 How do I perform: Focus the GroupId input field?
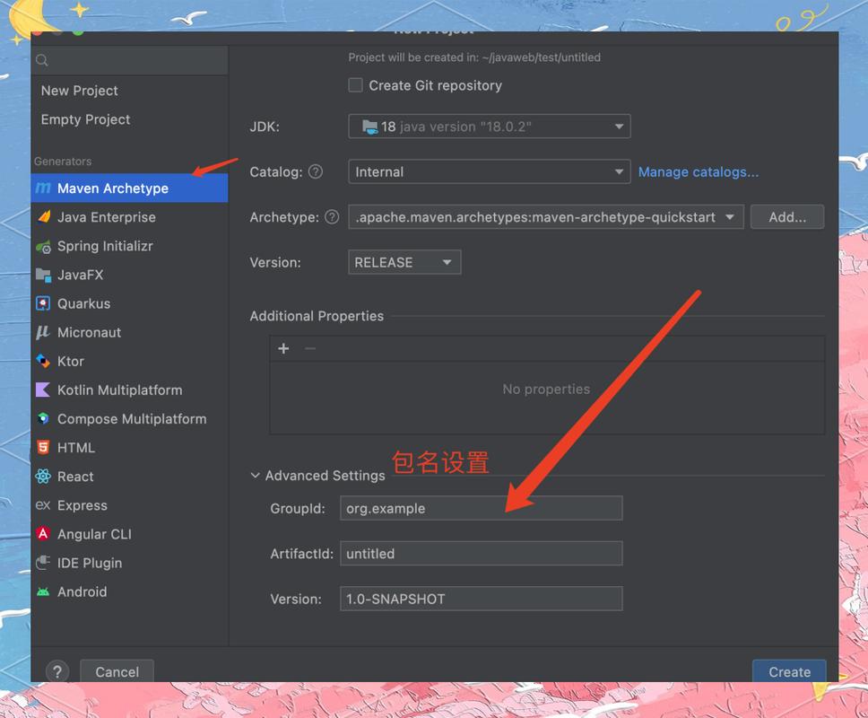point(481,508)
